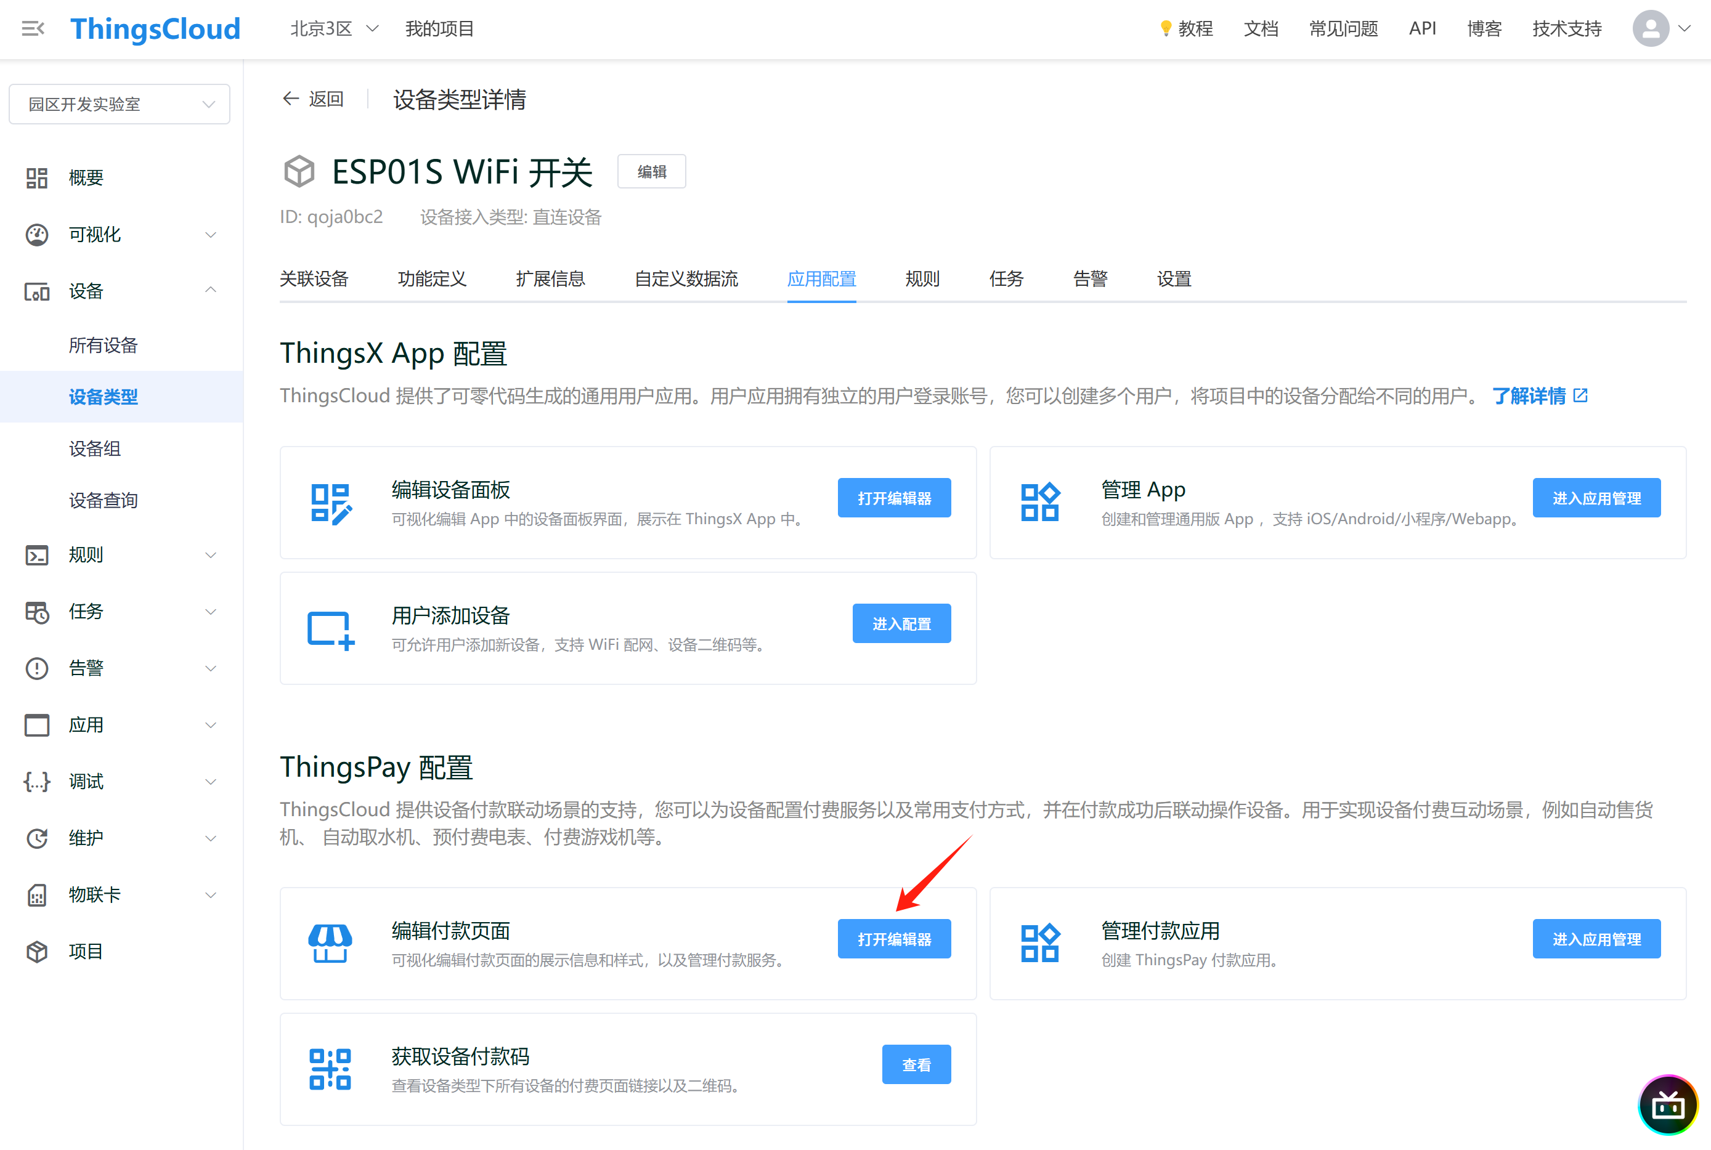Viewport: 1711px width, 1150px height.
Task: Click the 告警 alert icon in the sidebar
Action: tap(37, 668)
